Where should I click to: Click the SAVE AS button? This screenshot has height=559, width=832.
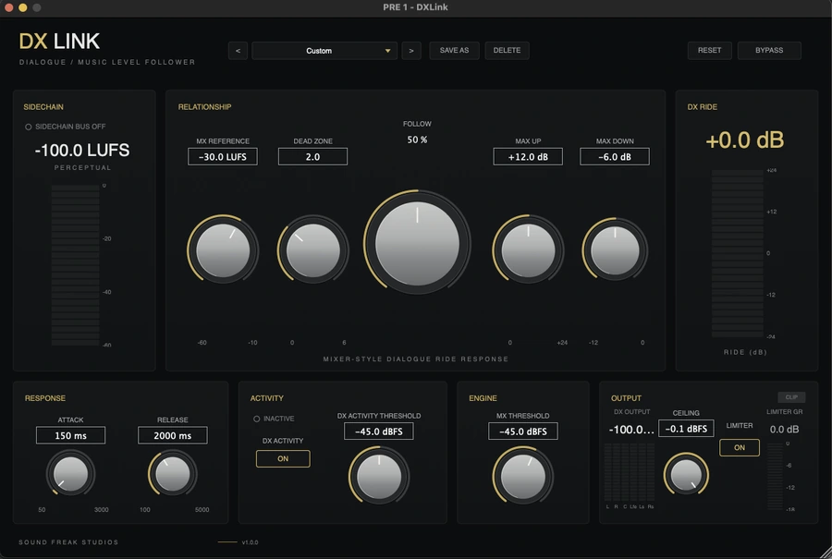pos(454,51)
